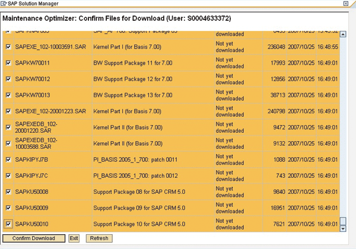Uncheck the SAPKIPYJ7B checkbox
This screenshot has height=249, width=356.
pos(8,159)
